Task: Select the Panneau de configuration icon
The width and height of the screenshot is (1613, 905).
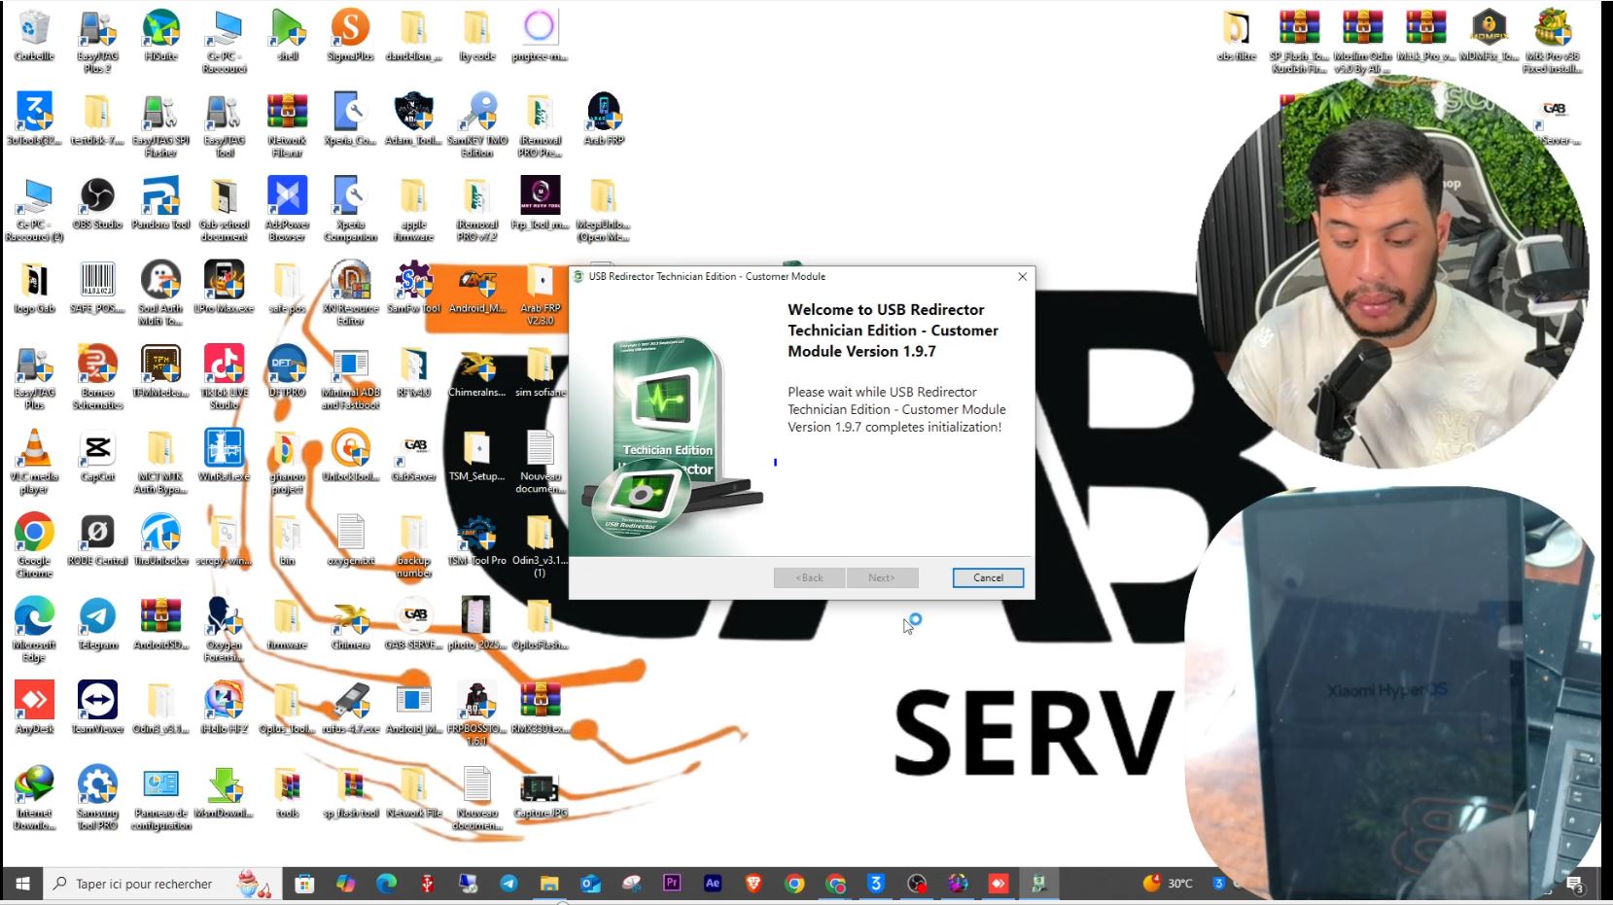Action: pyautogui.click(x=160, y=798)
